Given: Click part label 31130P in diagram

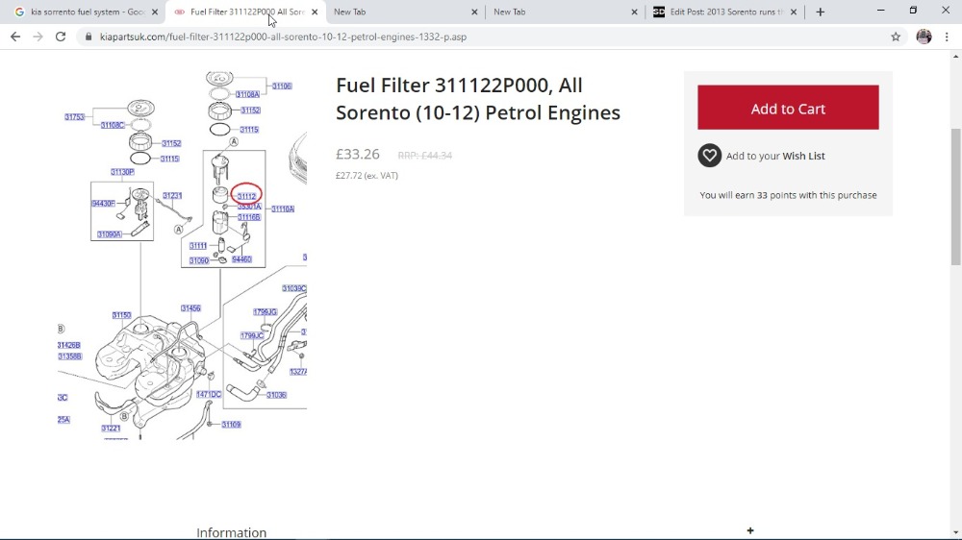Looking at the screenshot, I should pos(122,172).
